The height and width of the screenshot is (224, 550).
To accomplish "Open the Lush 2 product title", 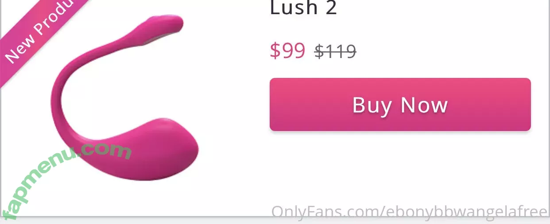I will pos(303,8).
